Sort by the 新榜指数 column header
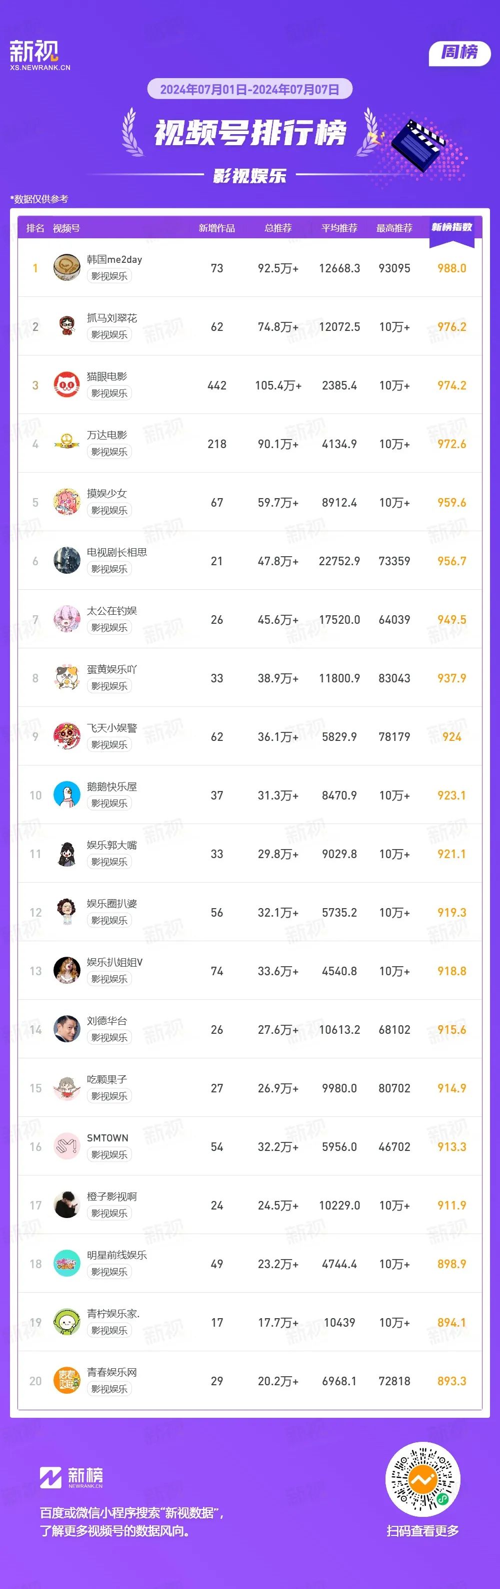The image size is (500, 1589). coord(451,228)
